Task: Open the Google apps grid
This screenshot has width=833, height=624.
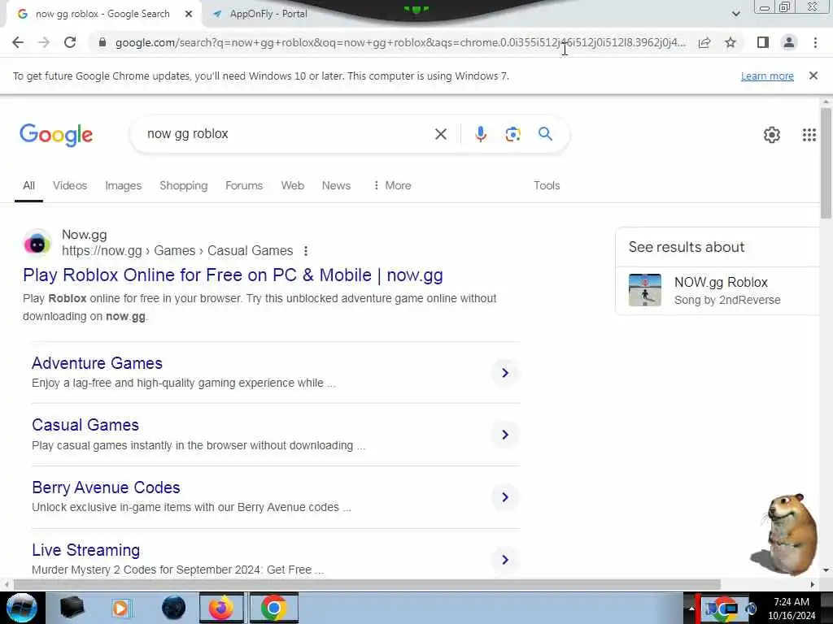Action: point(809,135)
